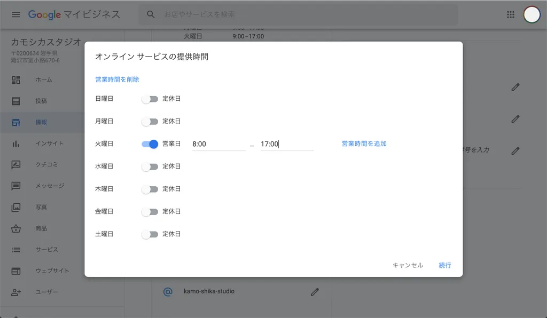Toggle 金曜日 open switch
Viewport: 547px width, 318px height.
[150, 212]
